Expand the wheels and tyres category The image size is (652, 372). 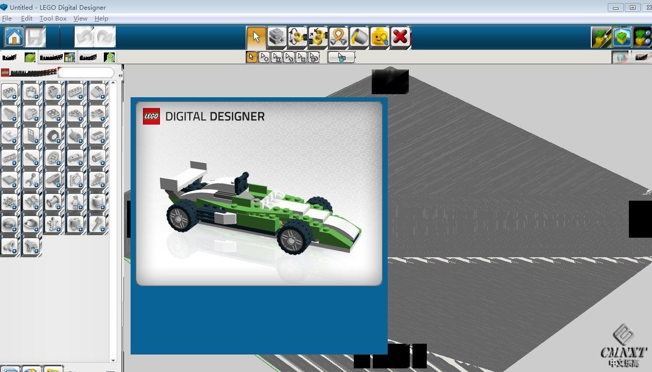[53, 135]
